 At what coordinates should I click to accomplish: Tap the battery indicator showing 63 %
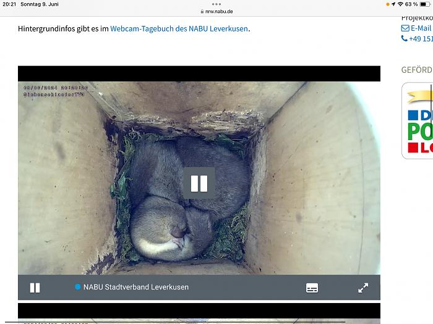tap(424, 4)
